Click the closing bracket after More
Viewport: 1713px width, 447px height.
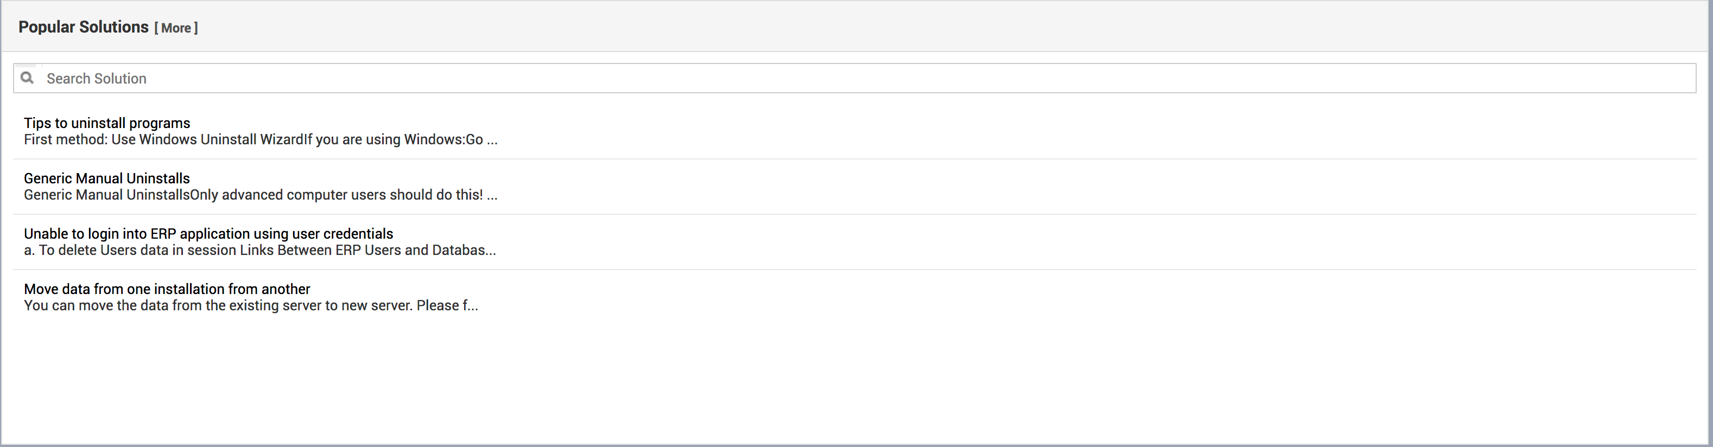pos(195,28)
